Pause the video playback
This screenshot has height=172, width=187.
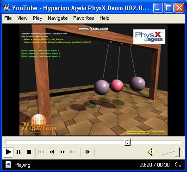point(19,152)
